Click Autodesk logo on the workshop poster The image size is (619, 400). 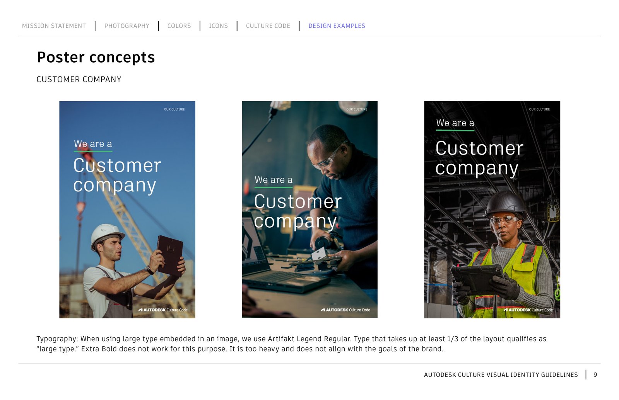[345, 310]
